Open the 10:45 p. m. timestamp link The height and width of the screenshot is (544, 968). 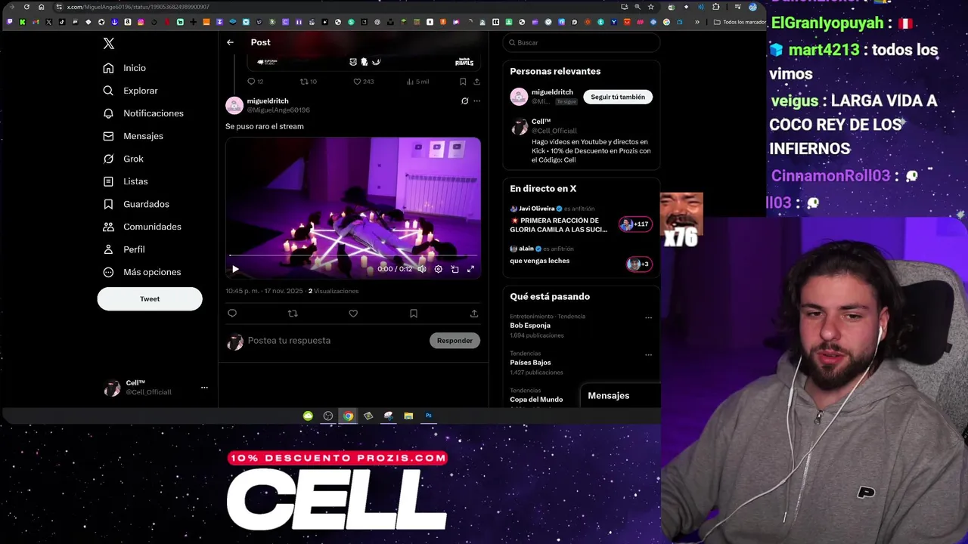264,291
